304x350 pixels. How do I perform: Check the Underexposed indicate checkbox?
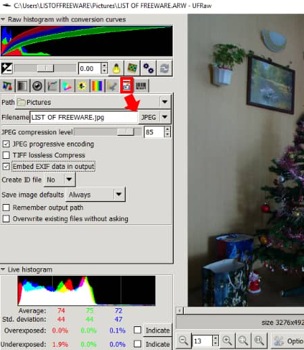[x=137, y=344]
